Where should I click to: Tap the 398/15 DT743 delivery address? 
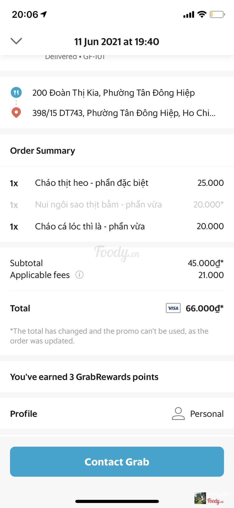123,113
